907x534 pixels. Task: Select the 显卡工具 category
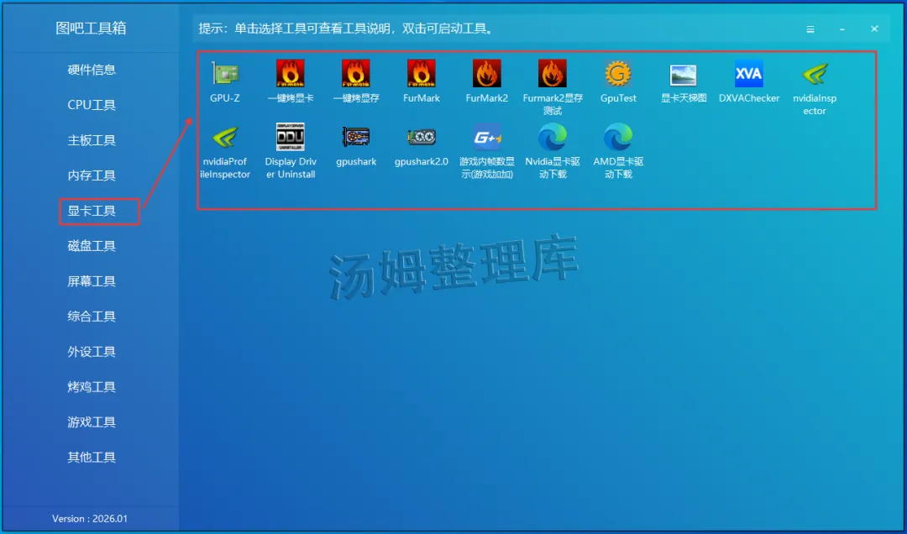(92, 212)
